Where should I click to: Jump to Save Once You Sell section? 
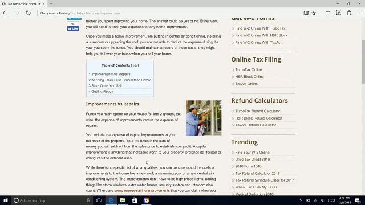tap(105, 86)
